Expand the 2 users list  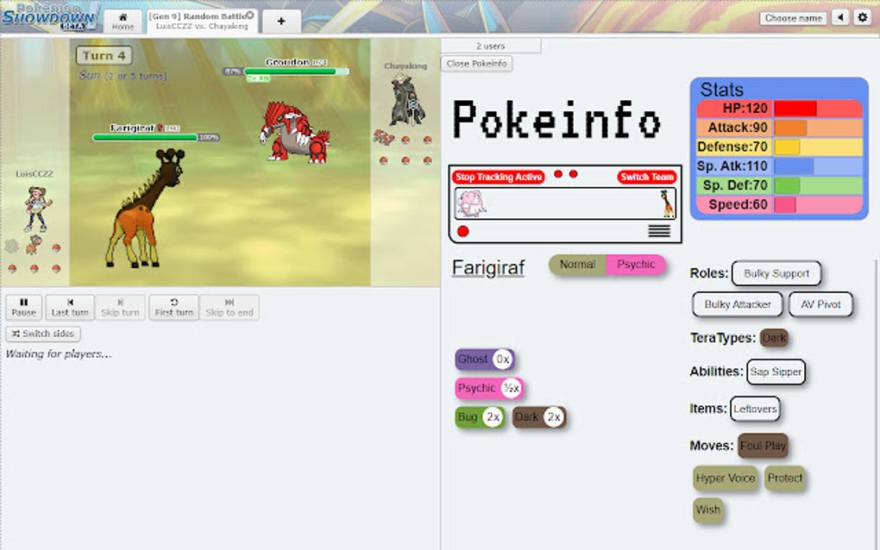492,45
